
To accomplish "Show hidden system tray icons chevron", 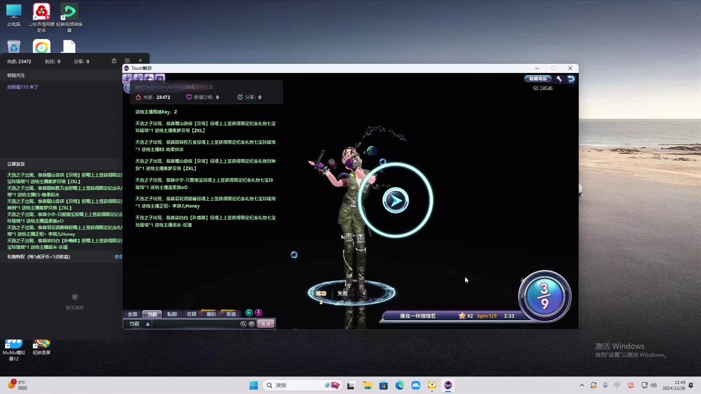I will pos(582,385).
